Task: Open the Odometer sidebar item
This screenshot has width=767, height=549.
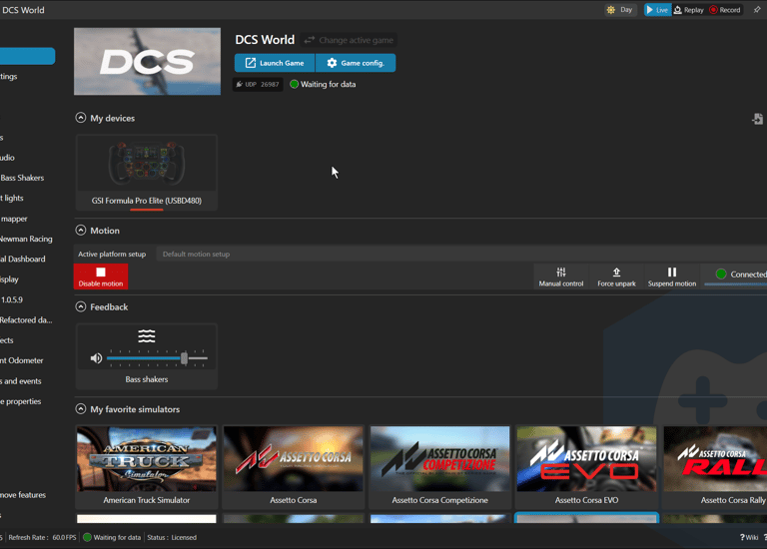Action: (x=22, y=360)
